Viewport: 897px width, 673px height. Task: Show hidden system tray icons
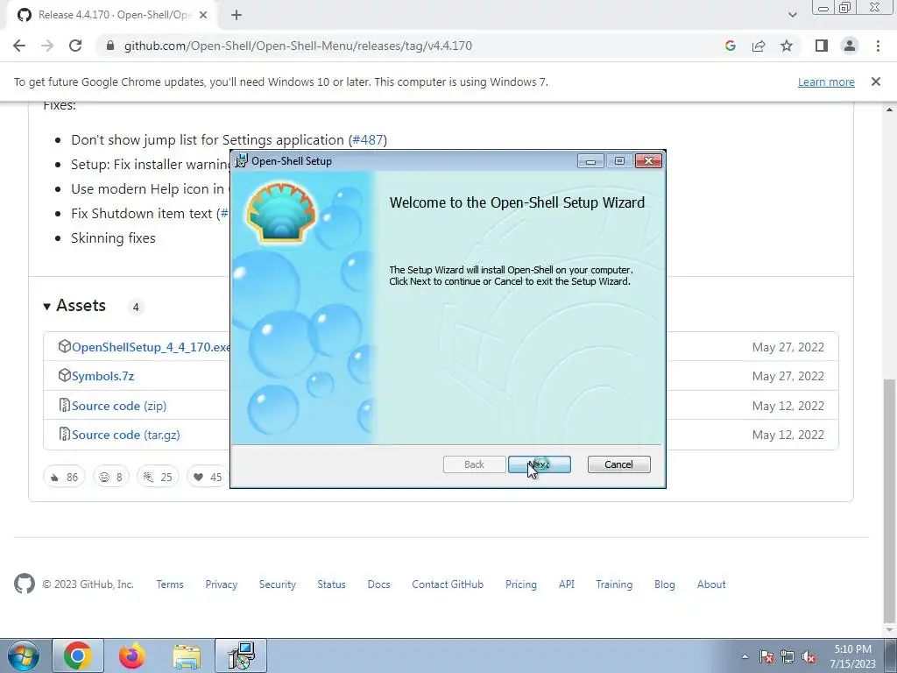745,656
